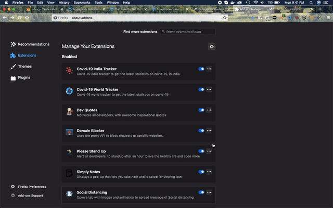Viewport: 333px width, 208px height.
Task: Turn off the Dev Quotes extension
Action: (x=201, y=110)
